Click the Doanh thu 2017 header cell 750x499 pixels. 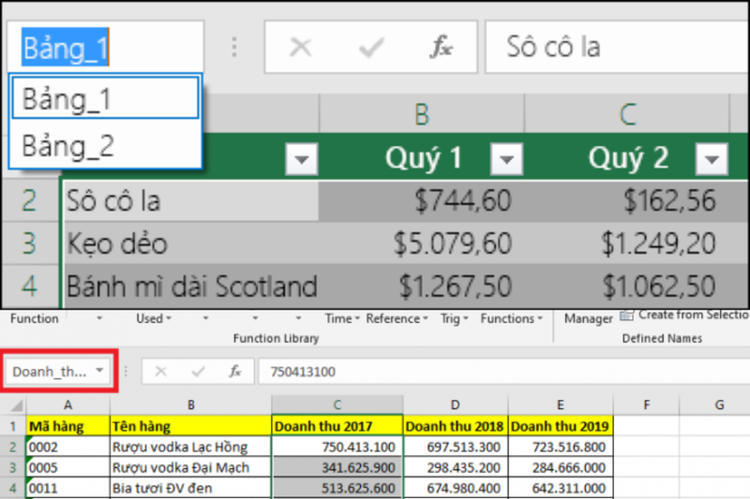[x=337, y=425]
